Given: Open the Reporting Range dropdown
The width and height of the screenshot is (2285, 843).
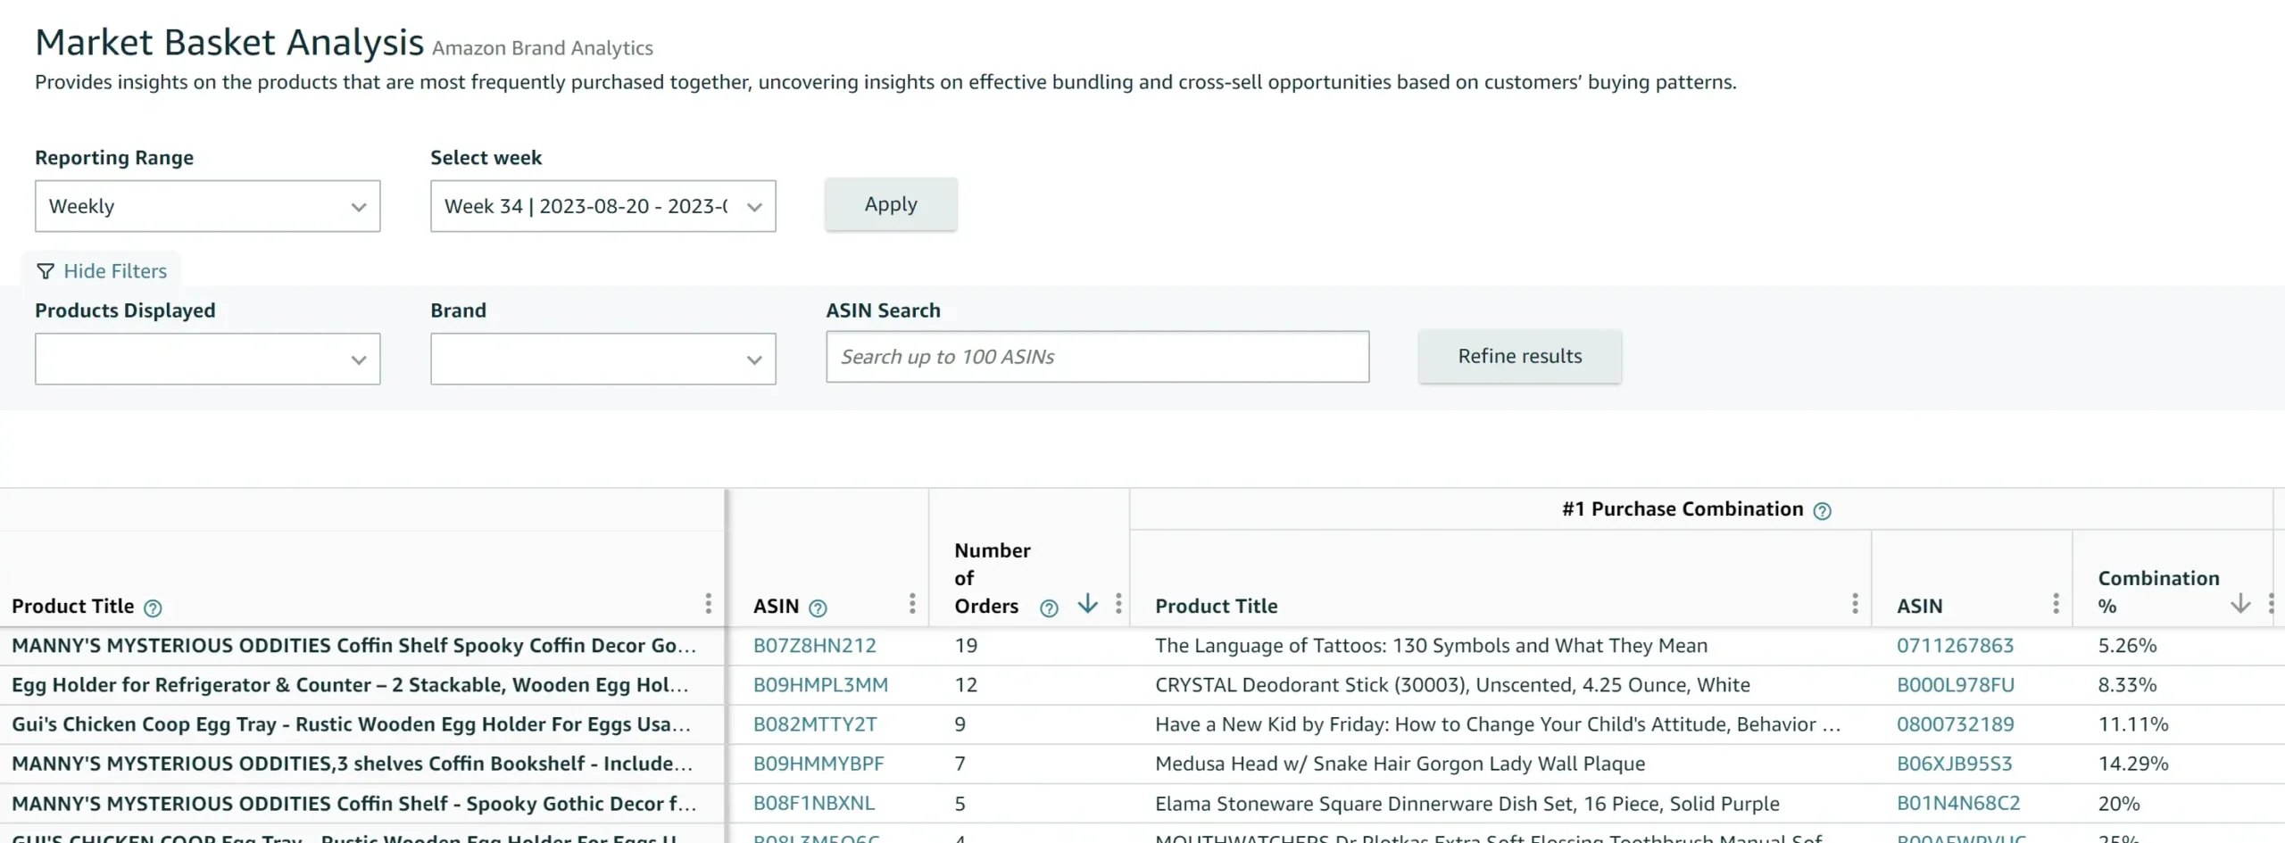Looking at the screenshot, I should (x=207, y=207).
